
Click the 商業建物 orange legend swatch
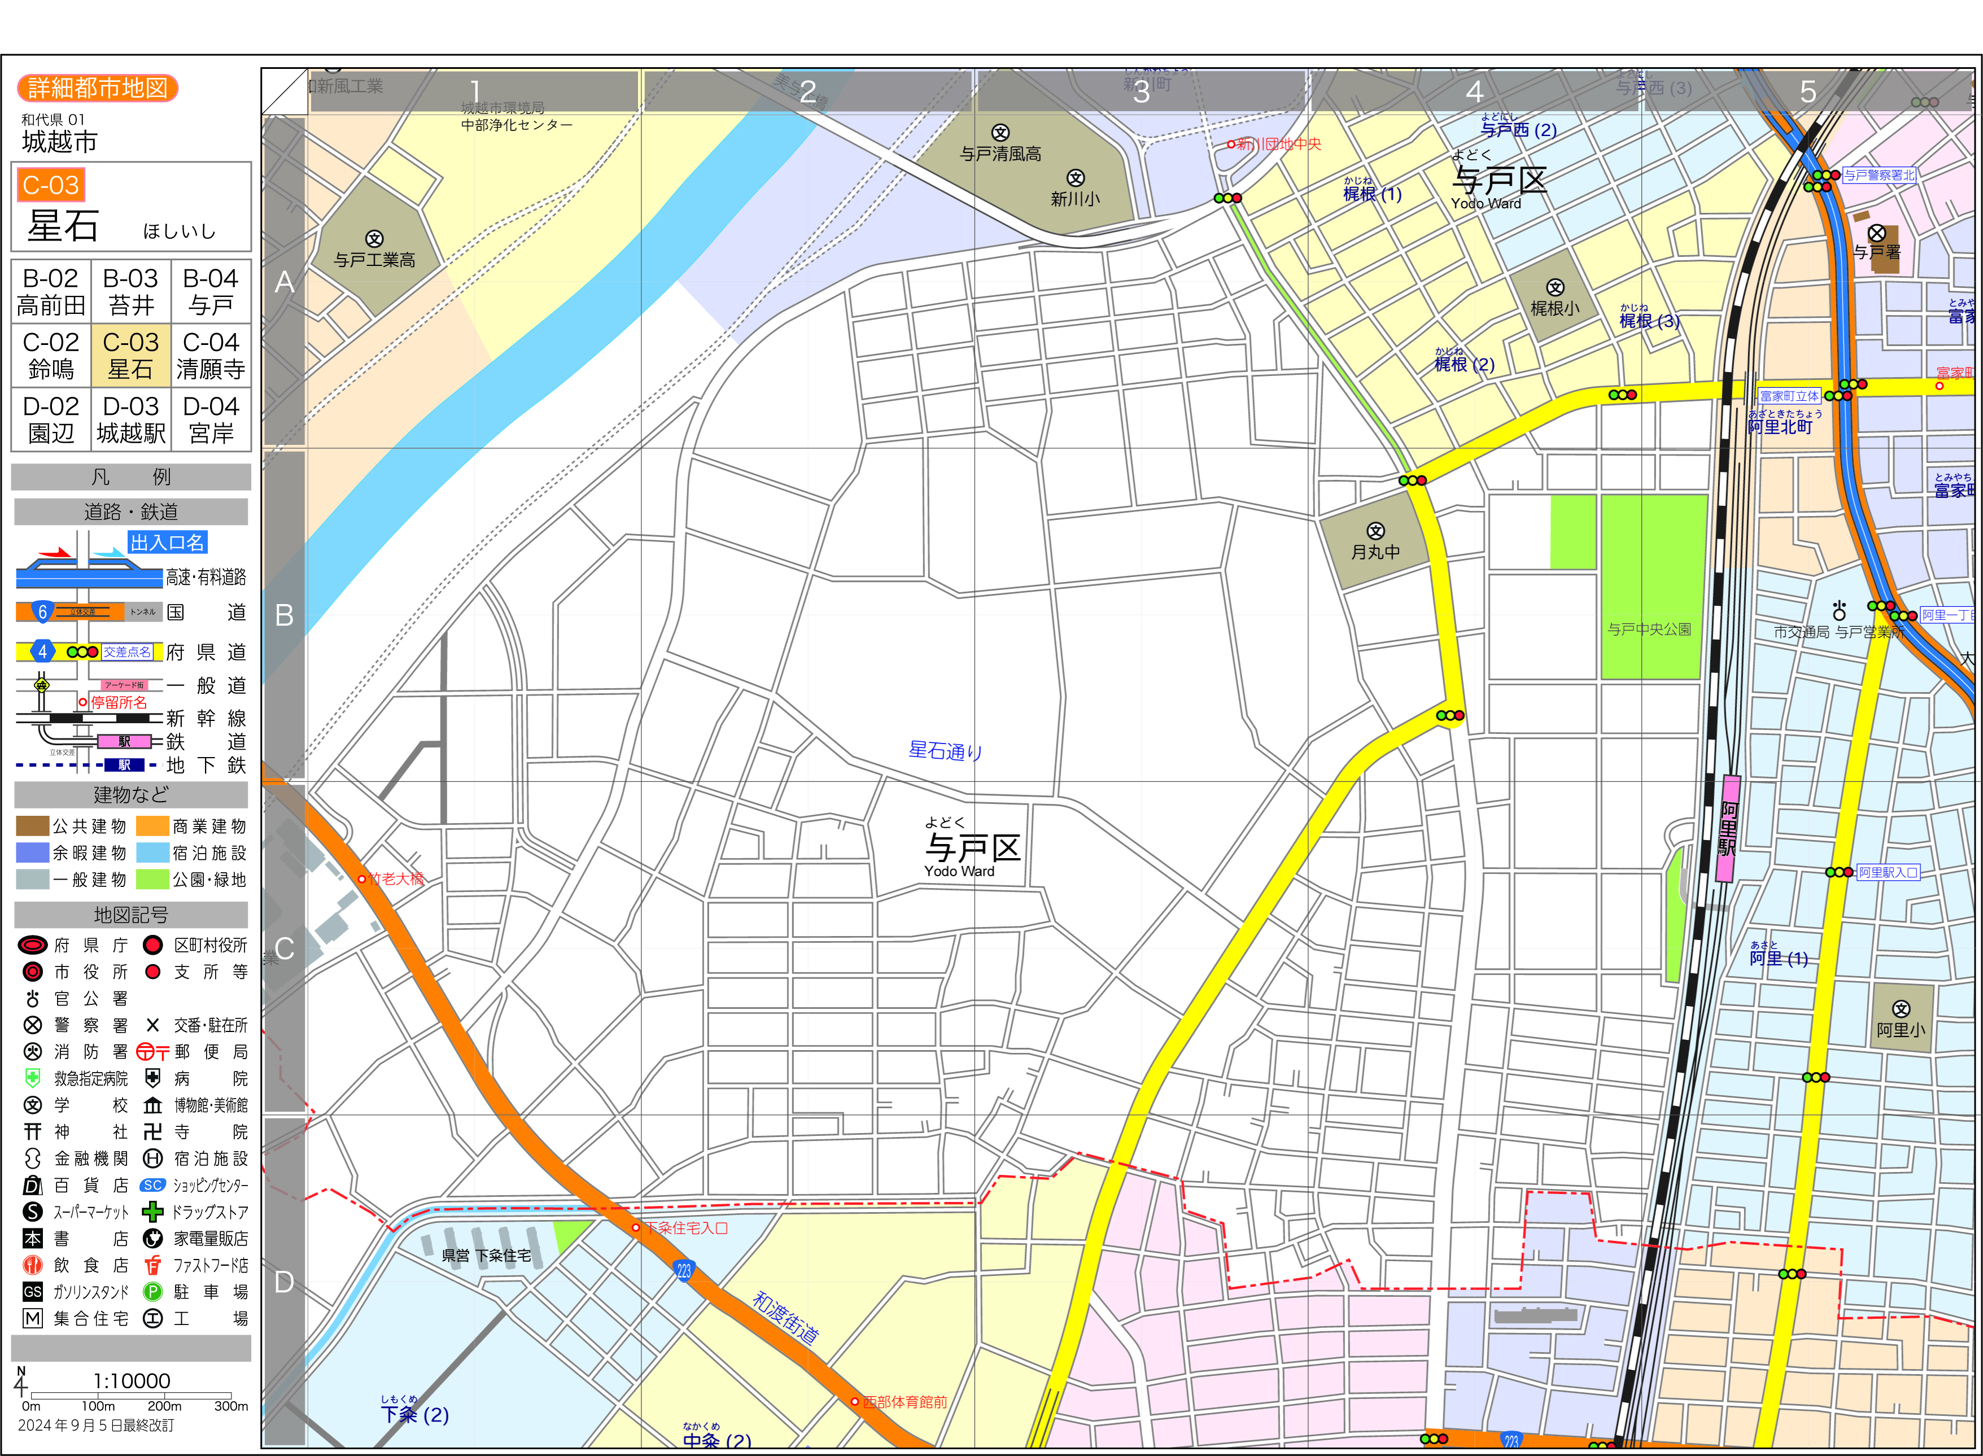(152, 826)
